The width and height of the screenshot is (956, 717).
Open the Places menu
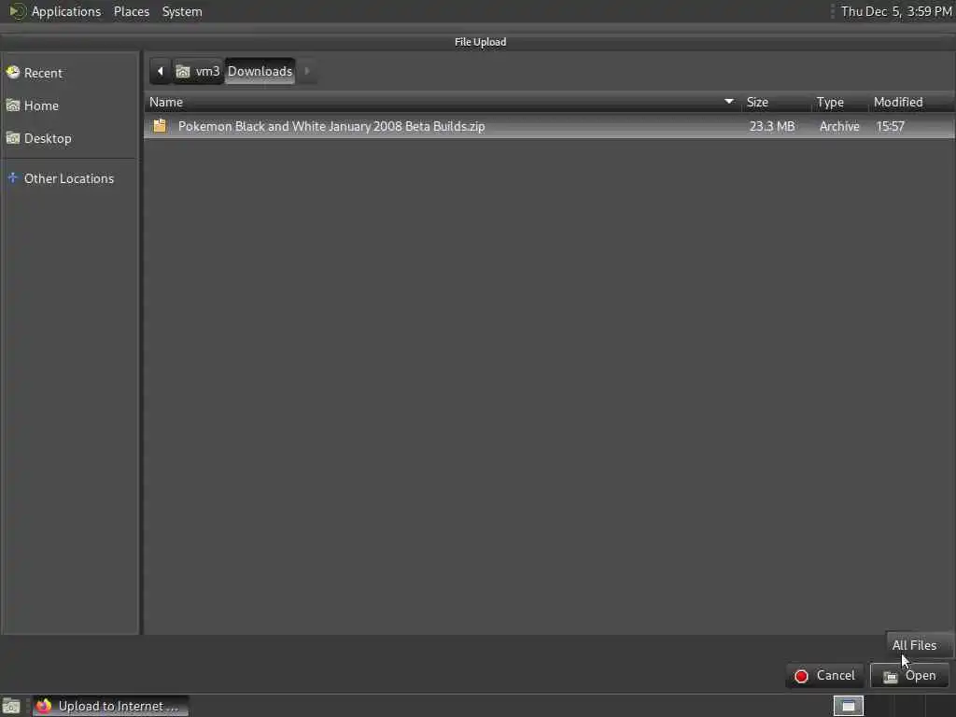coord(132,11)
